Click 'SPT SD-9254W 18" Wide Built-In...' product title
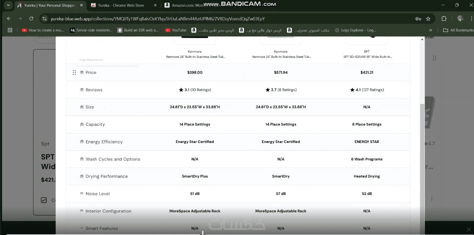 pos(368,57)
